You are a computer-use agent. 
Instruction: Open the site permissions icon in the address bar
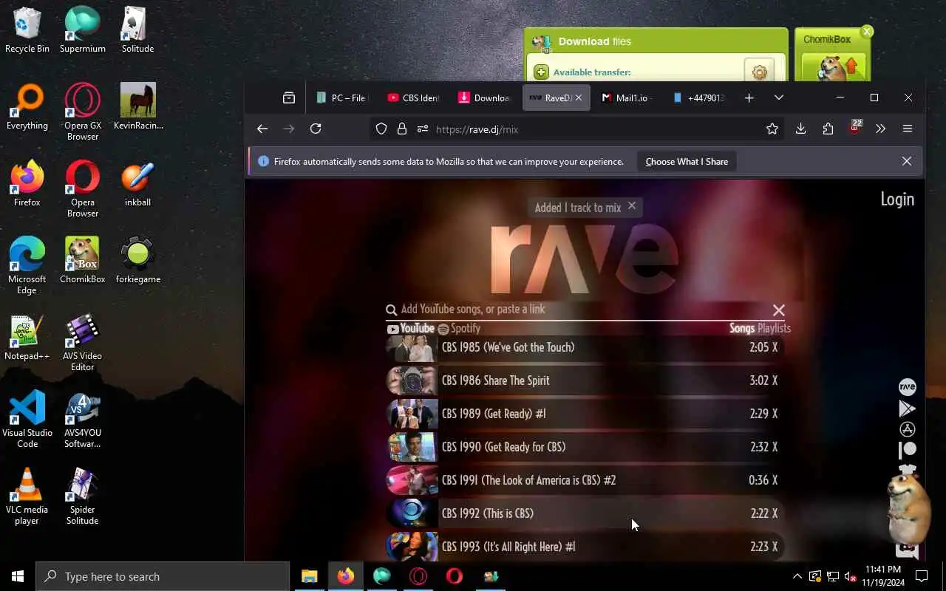tap(423, 129)
